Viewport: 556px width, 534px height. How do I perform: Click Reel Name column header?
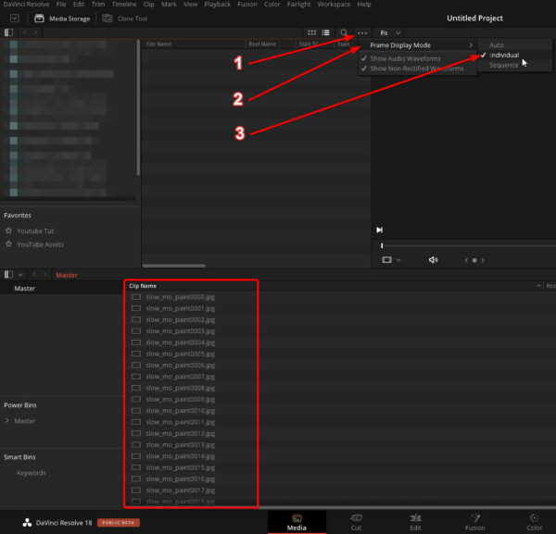(x=262, y=44)
